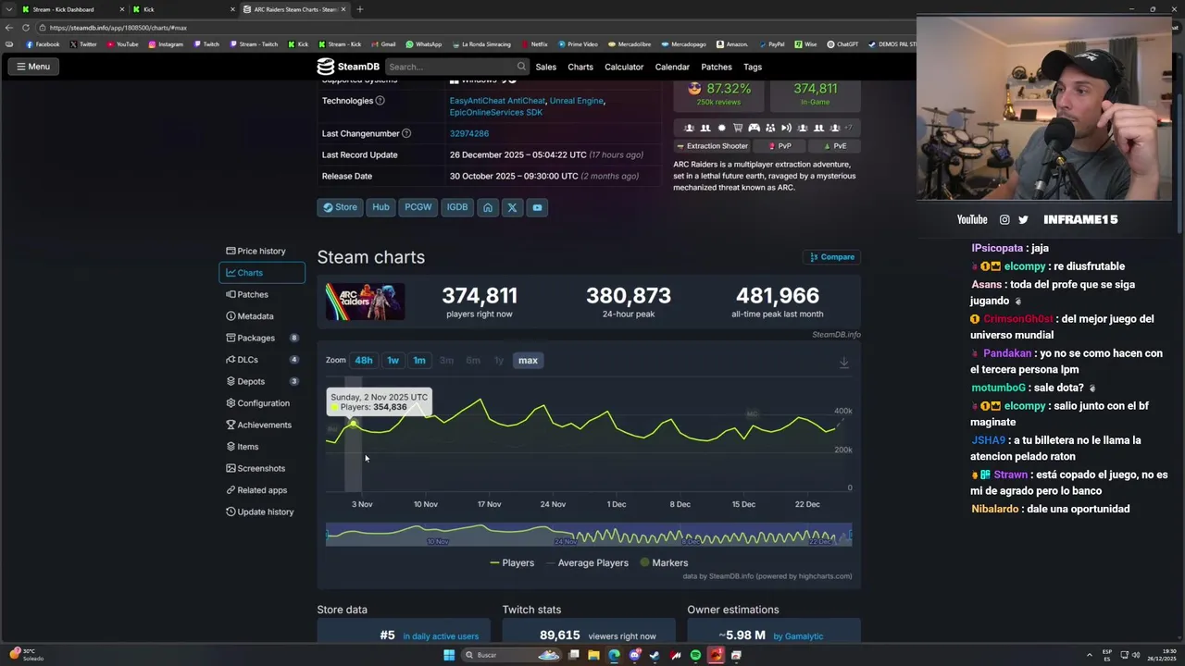Open the Screenshots section
This screenshot has width=1185, height=666.
tap(262, 468)
